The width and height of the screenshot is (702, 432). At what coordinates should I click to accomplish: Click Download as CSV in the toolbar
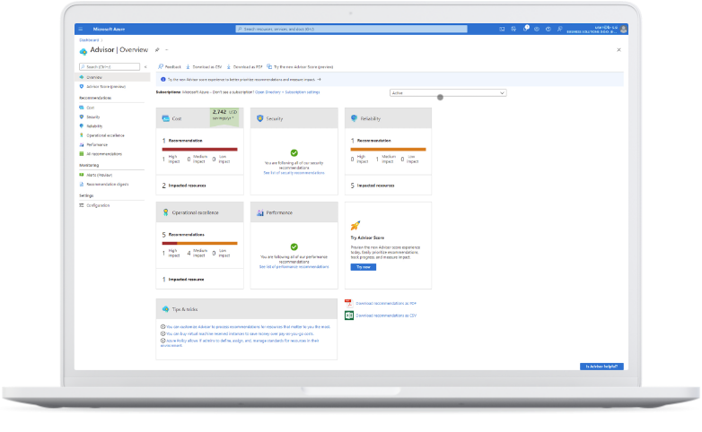204,66
